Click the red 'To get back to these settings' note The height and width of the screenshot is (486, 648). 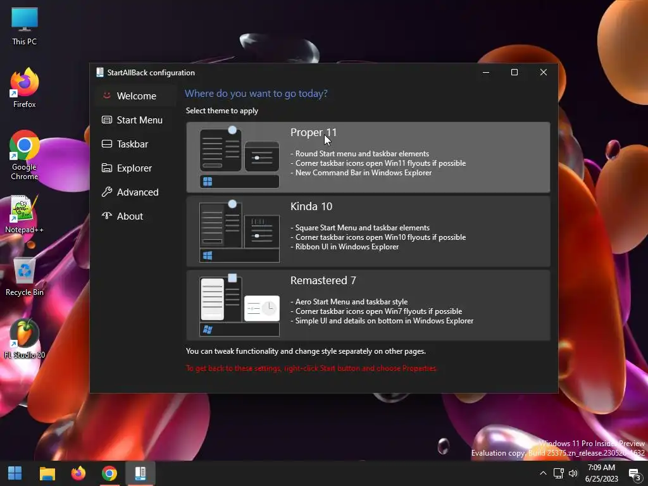311,368
